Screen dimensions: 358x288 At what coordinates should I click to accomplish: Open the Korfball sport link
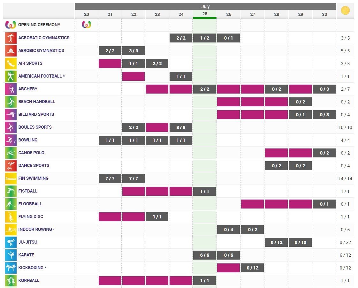[x=29, y=280]
